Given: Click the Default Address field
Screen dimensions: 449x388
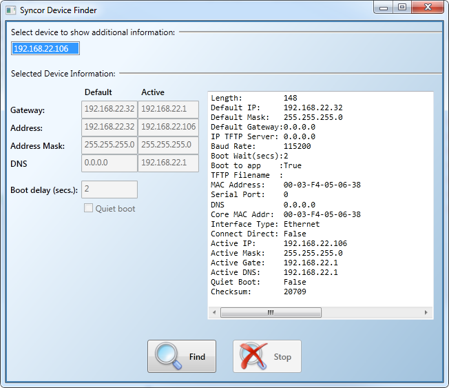Looking at the screenshot, I should coord(109,127).
